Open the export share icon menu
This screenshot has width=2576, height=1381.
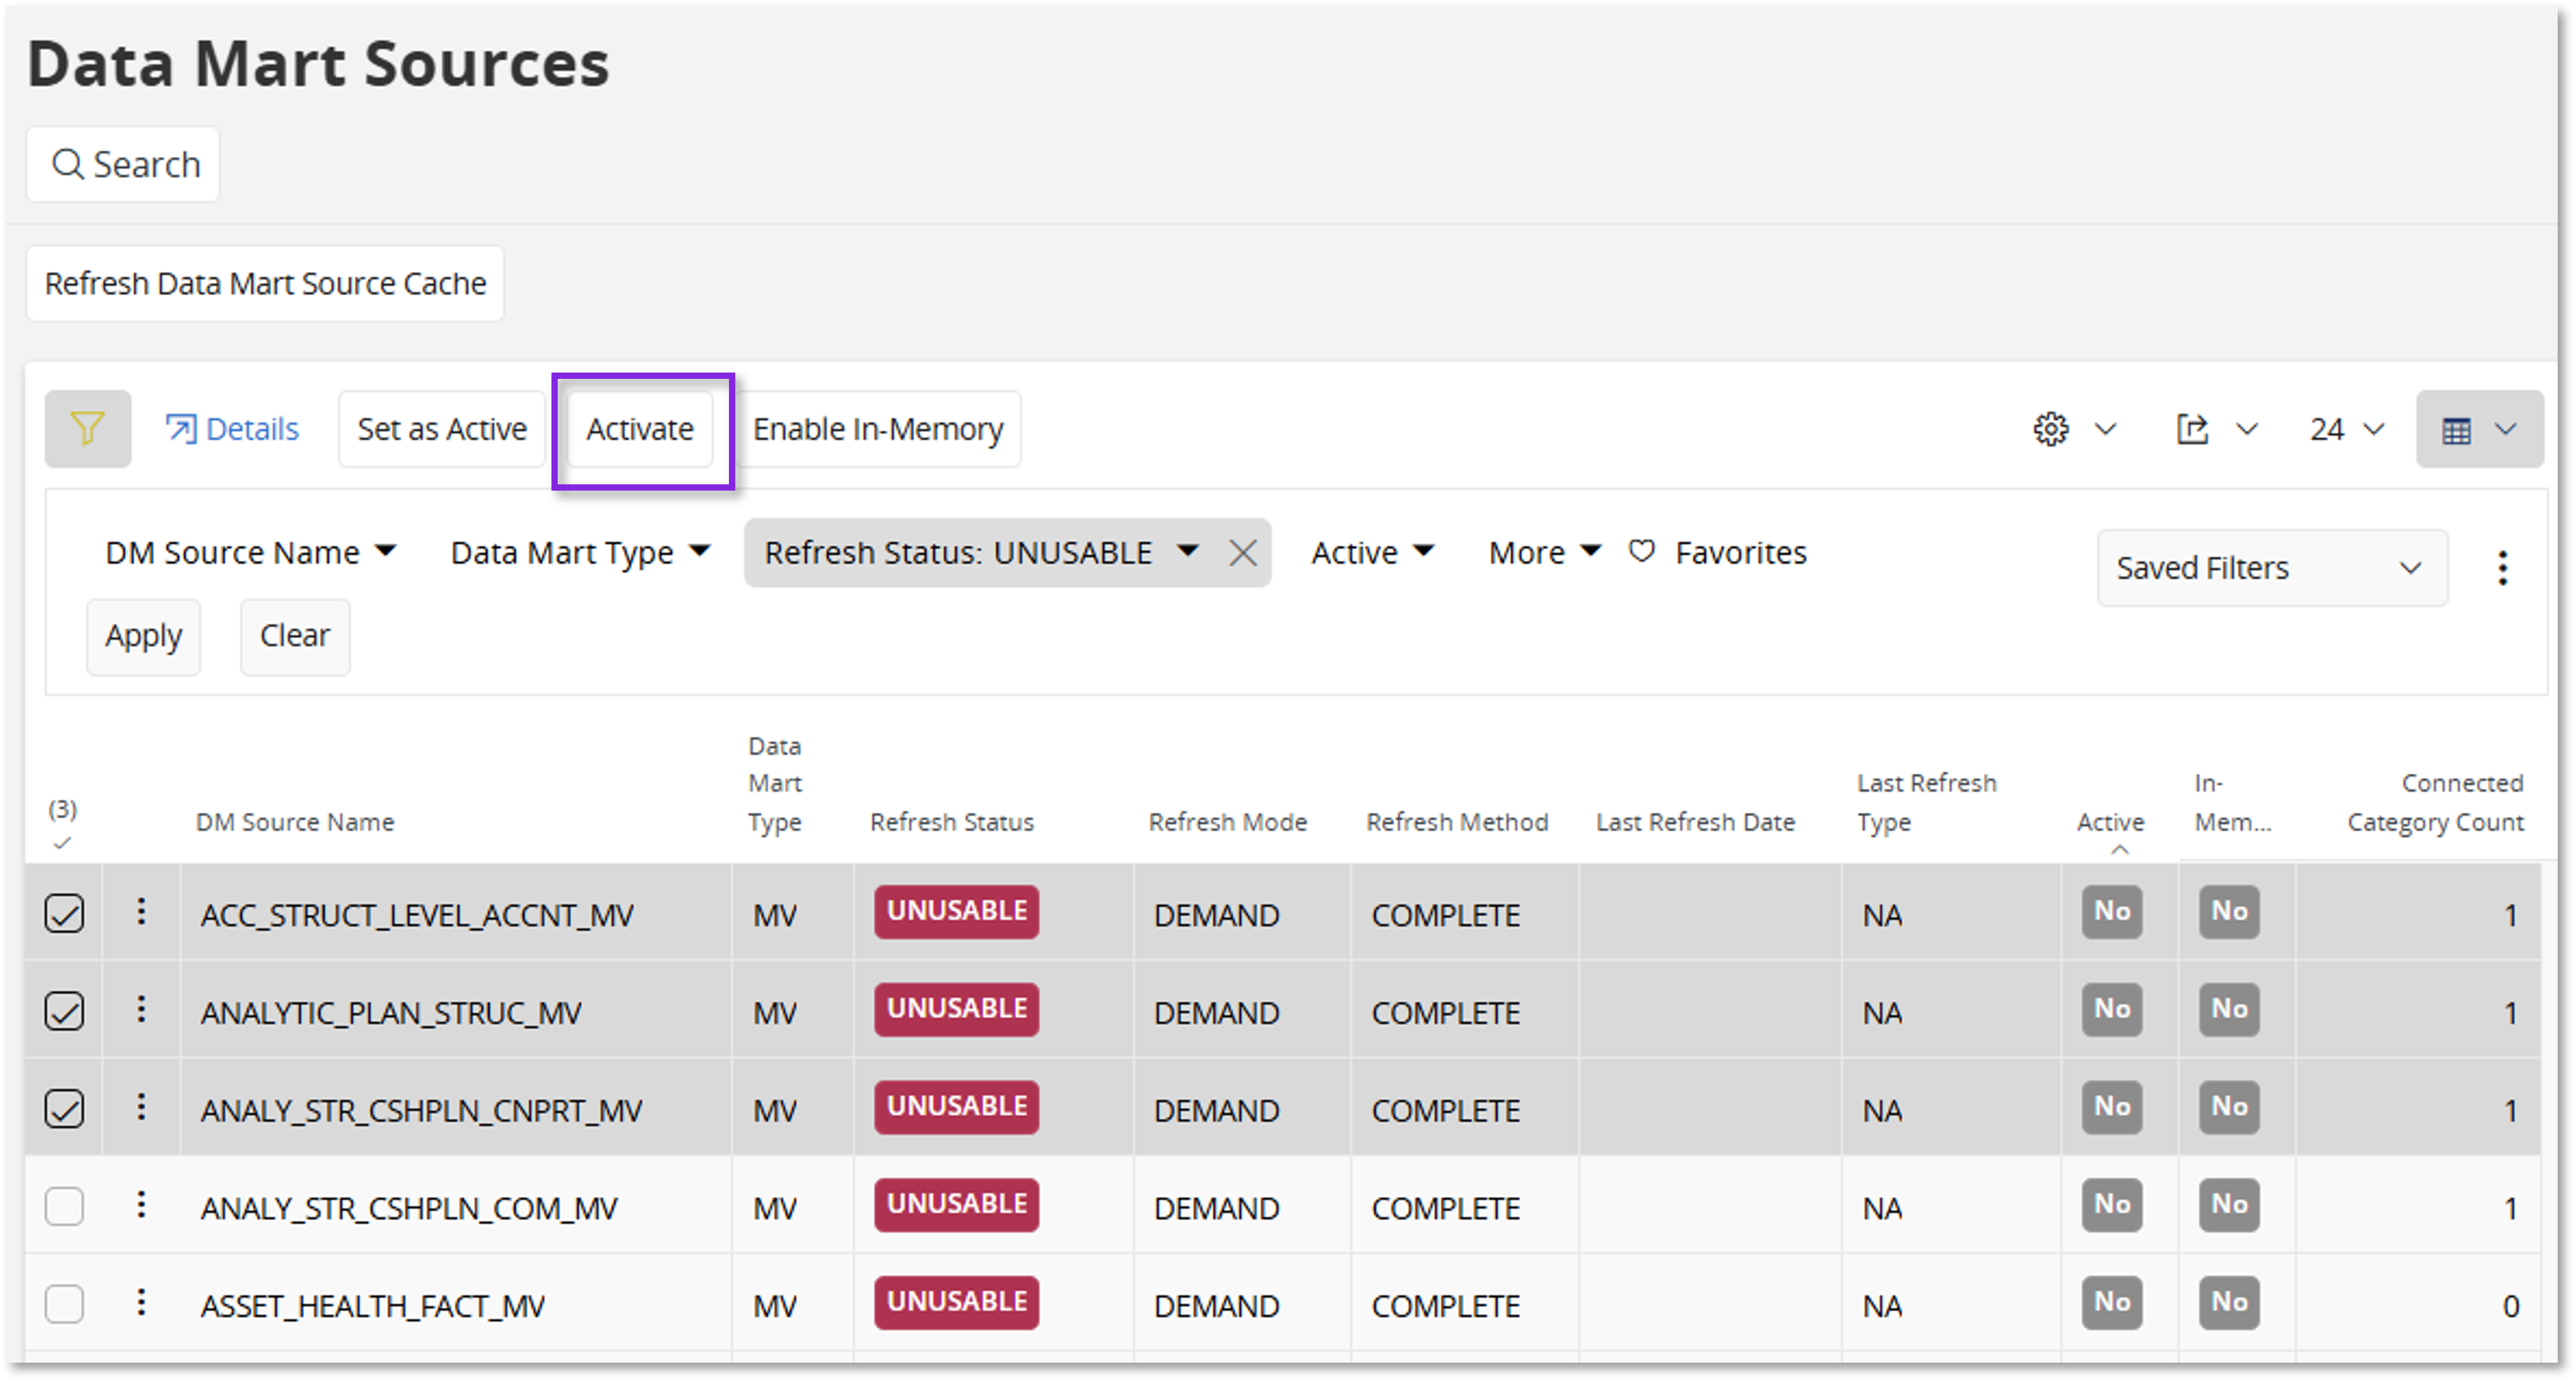click(x=2217, y=429)
